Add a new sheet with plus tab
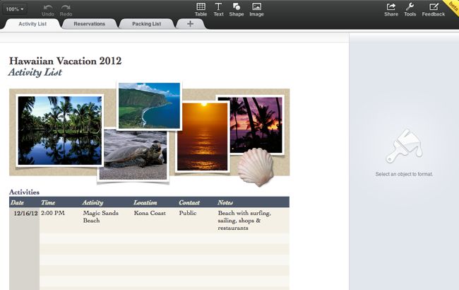Viewport: 459px width, 290px height. click(x=189, y=24)
